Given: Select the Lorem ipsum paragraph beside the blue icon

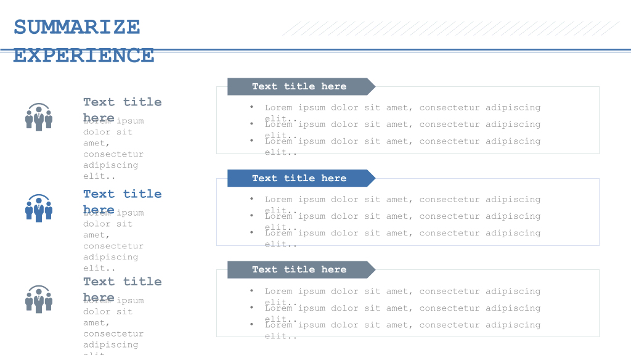Looking at the screenshot, I should [113, 240].
